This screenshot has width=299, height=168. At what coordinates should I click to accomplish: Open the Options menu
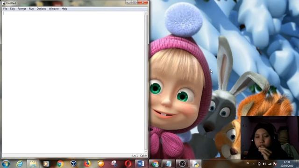(42, 9)
